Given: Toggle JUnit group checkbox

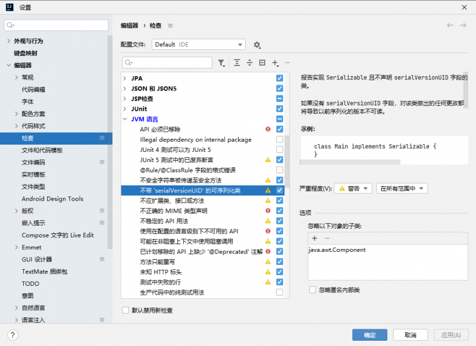Looking at the screenshot, I should 280,109.
